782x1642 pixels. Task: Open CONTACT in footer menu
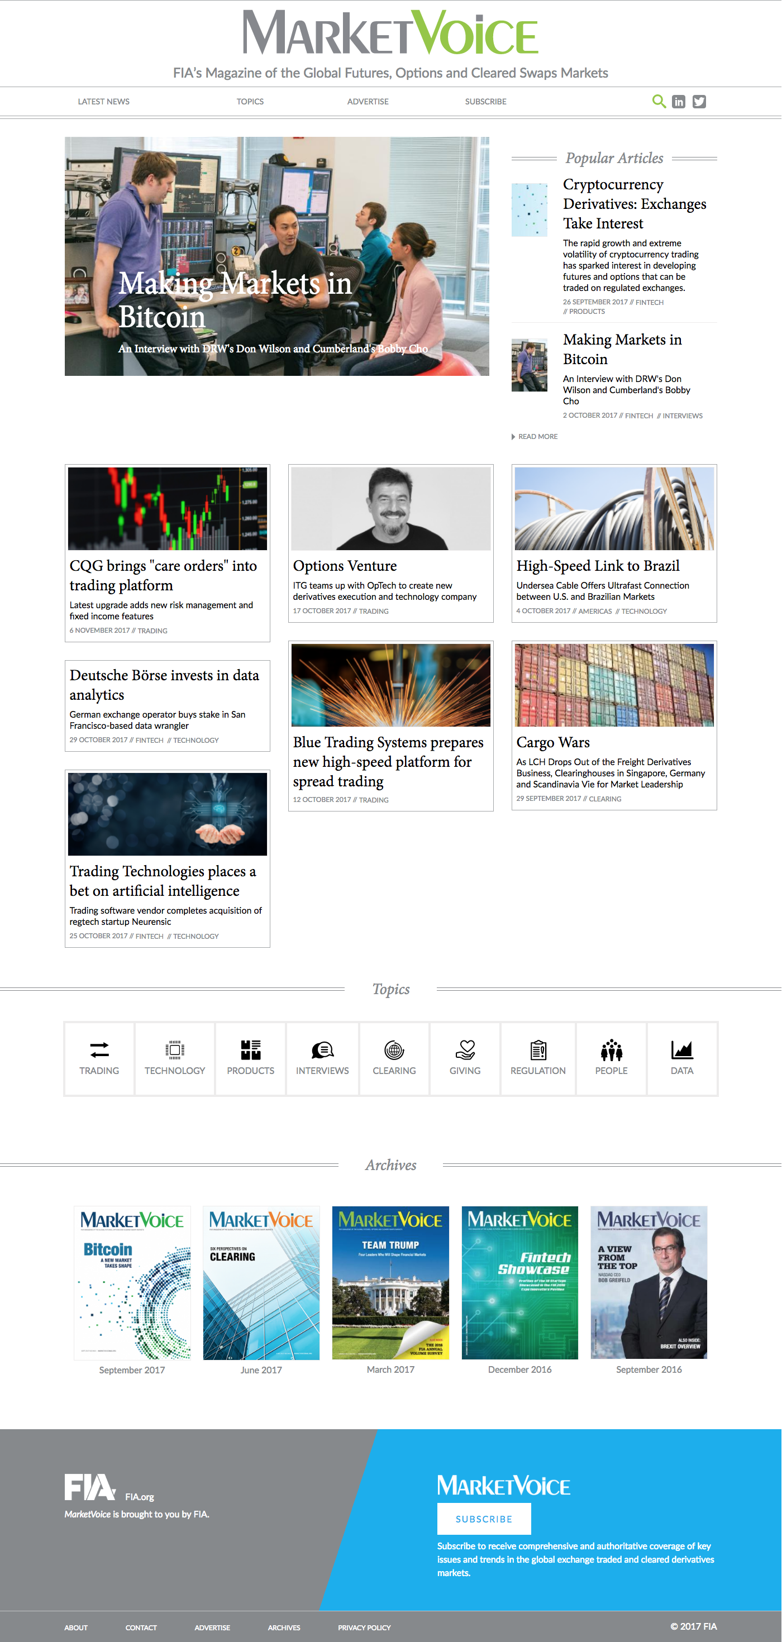[141, 1627]
